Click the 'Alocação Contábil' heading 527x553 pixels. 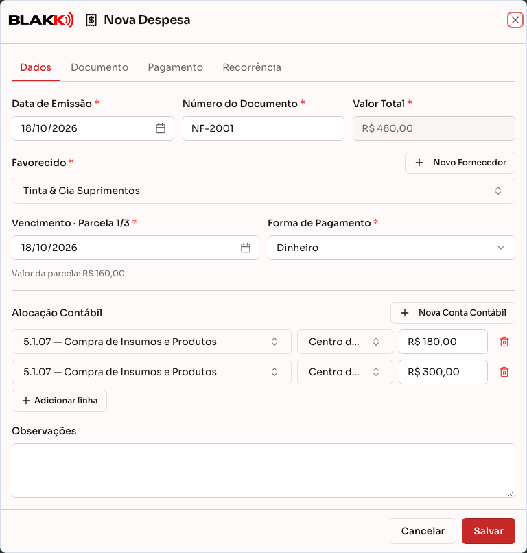tap(57, 313)
